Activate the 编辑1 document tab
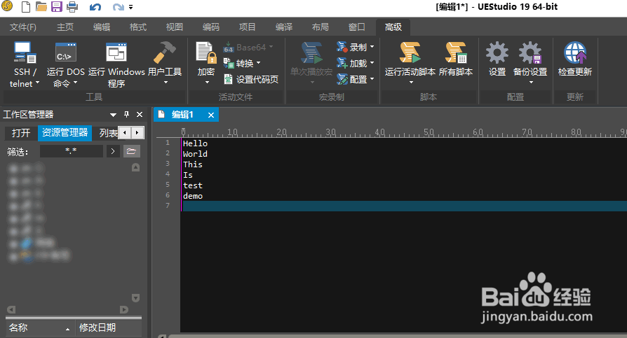 pyautogui.click(x=182, y=115)
